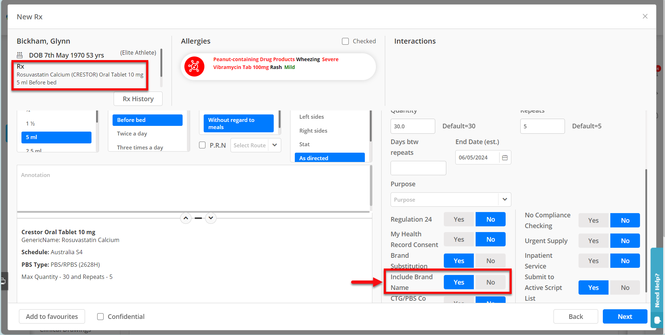Click Peanut-containing Drug Products allergy entry
Viewport: 665px width, 335px height.
point(254,59)
